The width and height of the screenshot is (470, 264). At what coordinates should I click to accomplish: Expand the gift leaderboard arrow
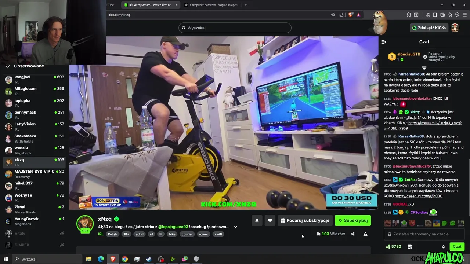(424, 68)
